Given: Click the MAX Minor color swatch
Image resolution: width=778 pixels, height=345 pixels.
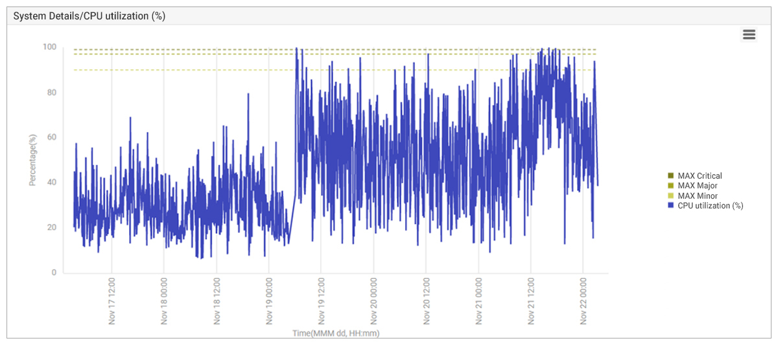Looking at the screenshot, I should click(x=671, y=195).
